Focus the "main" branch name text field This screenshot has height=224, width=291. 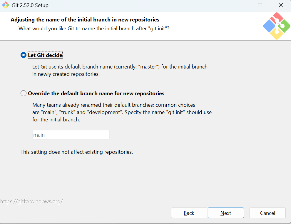point(71,135)
